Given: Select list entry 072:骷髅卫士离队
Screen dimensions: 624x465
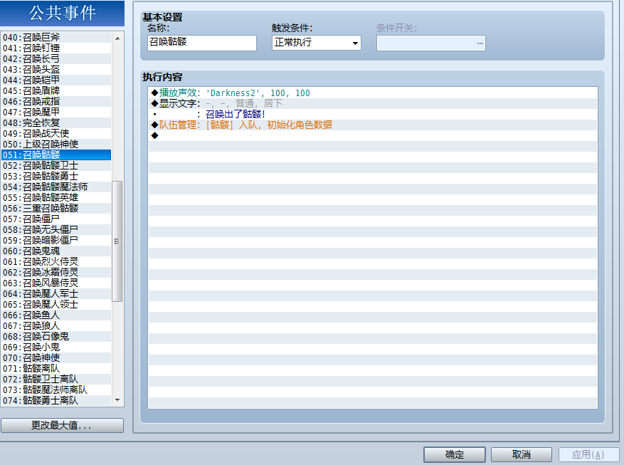Looking at the screenshot, I should tap(56, 380).
